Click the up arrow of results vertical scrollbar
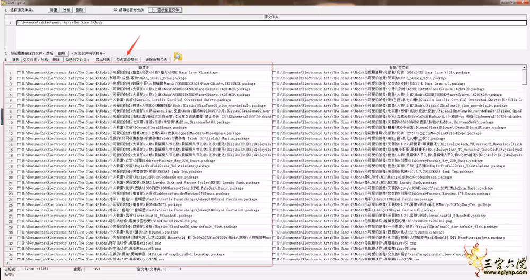This screenshot has width=530, height=280. [x=524, y=68]
